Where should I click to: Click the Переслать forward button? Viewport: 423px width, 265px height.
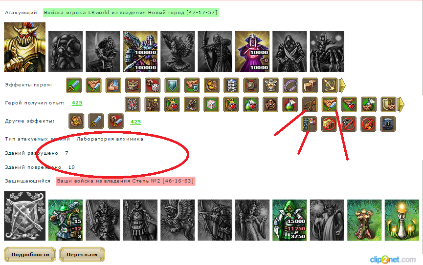[82, 254]
